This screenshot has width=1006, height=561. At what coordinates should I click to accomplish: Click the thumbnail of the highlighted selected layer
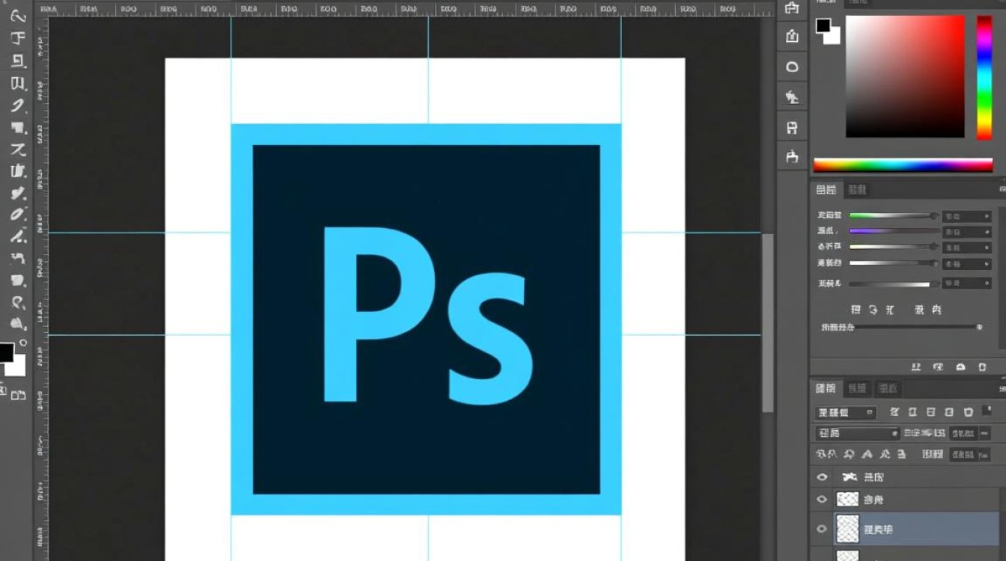(847, 529)
